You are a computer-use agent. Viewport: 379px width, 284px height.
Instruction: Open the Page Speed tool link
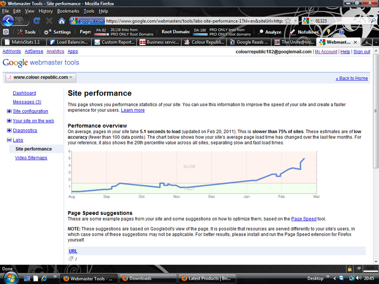coord(304,219)
